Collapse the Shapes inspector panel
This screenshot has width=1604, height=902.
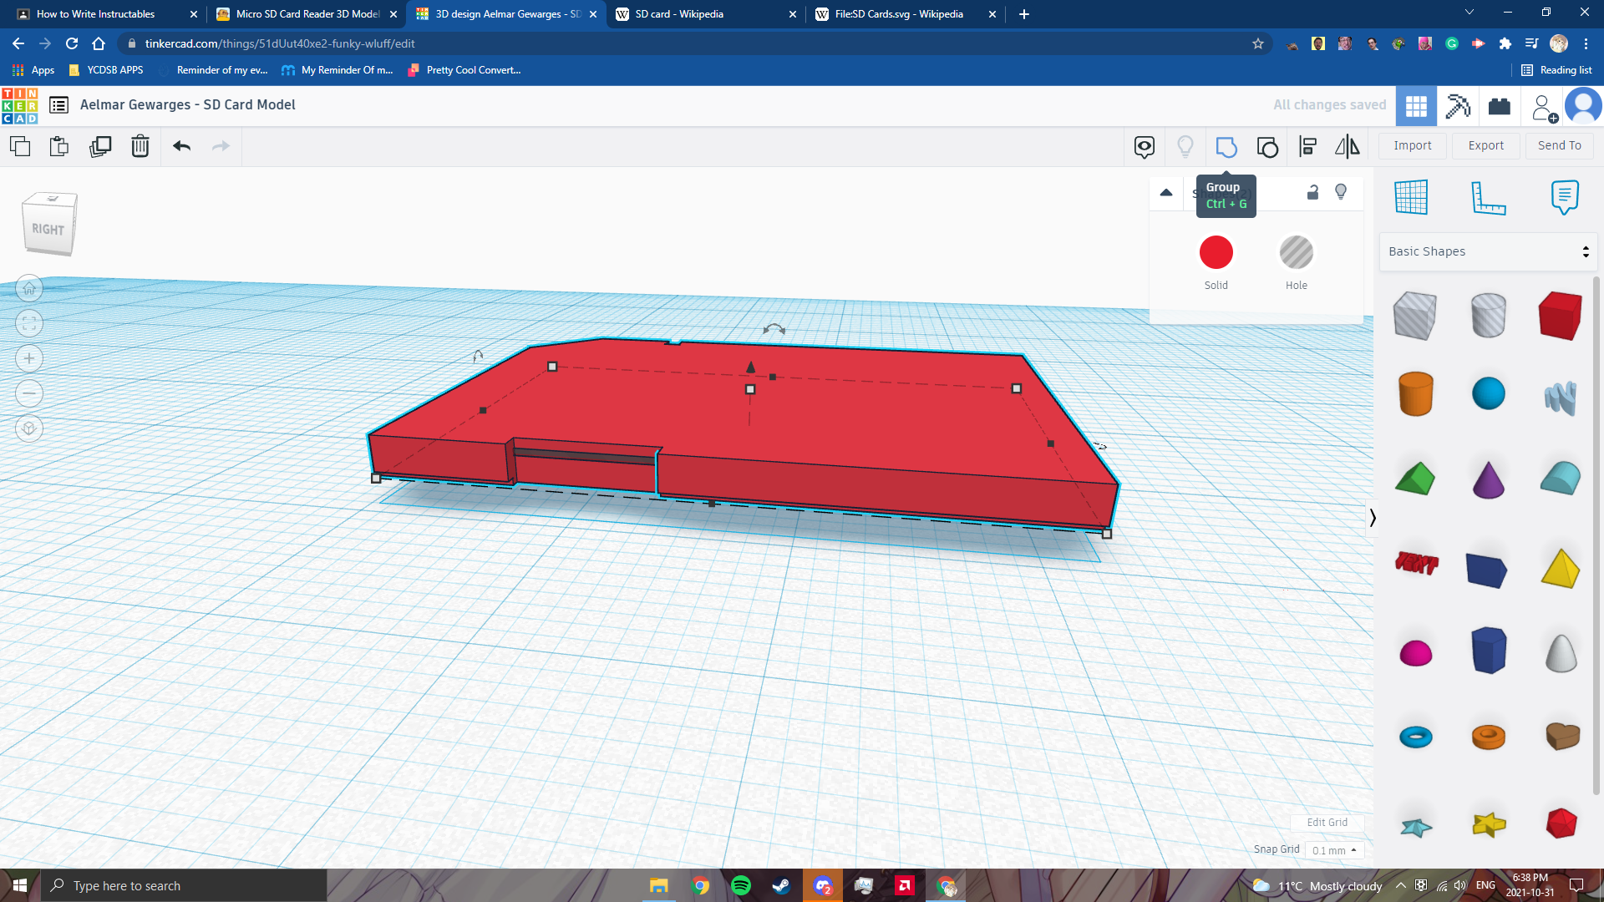(1166, 192)
